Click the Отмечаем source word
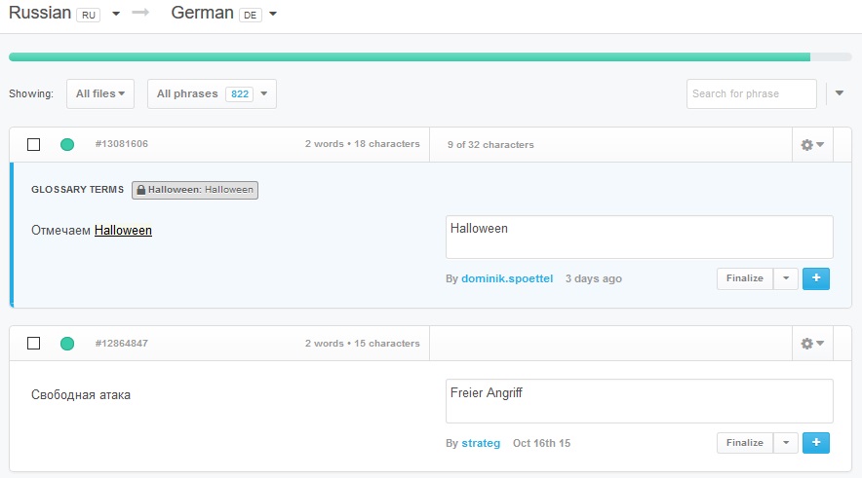Viewport: 862px width, 478px height. (x=60, y=230)
